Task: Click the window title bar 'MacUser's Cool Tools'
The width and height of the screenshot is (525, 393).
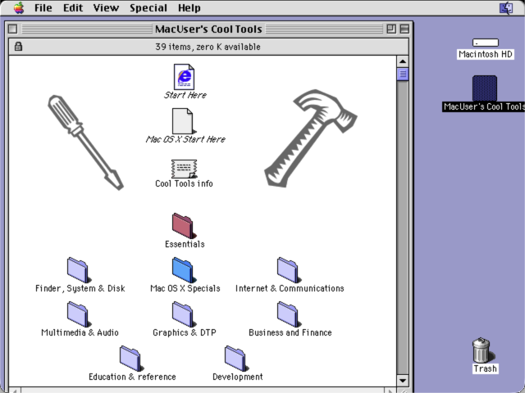Action: (x=208, y=29)
